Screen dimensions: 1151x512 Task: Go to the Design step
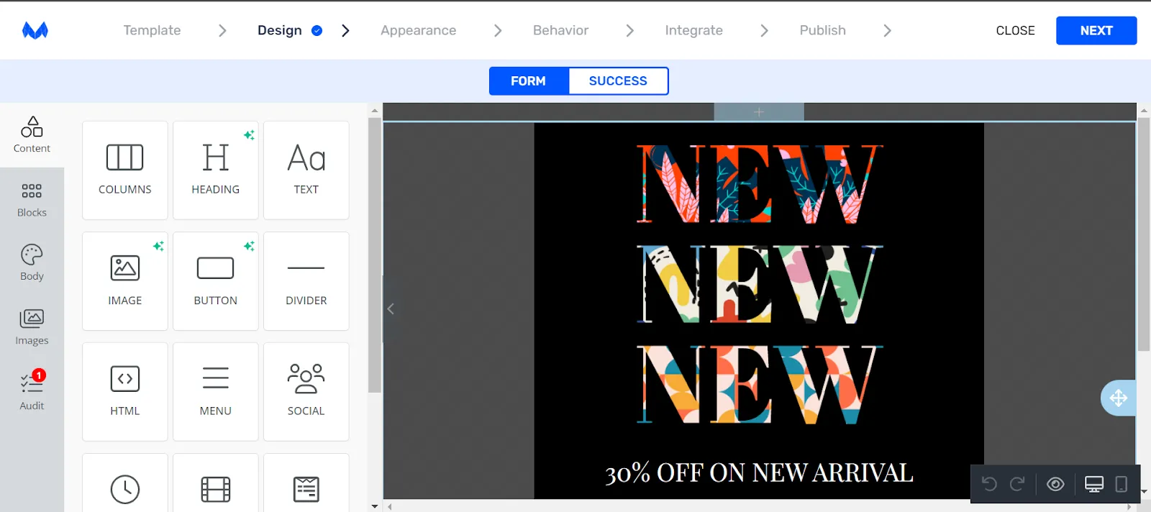(280, 30)
